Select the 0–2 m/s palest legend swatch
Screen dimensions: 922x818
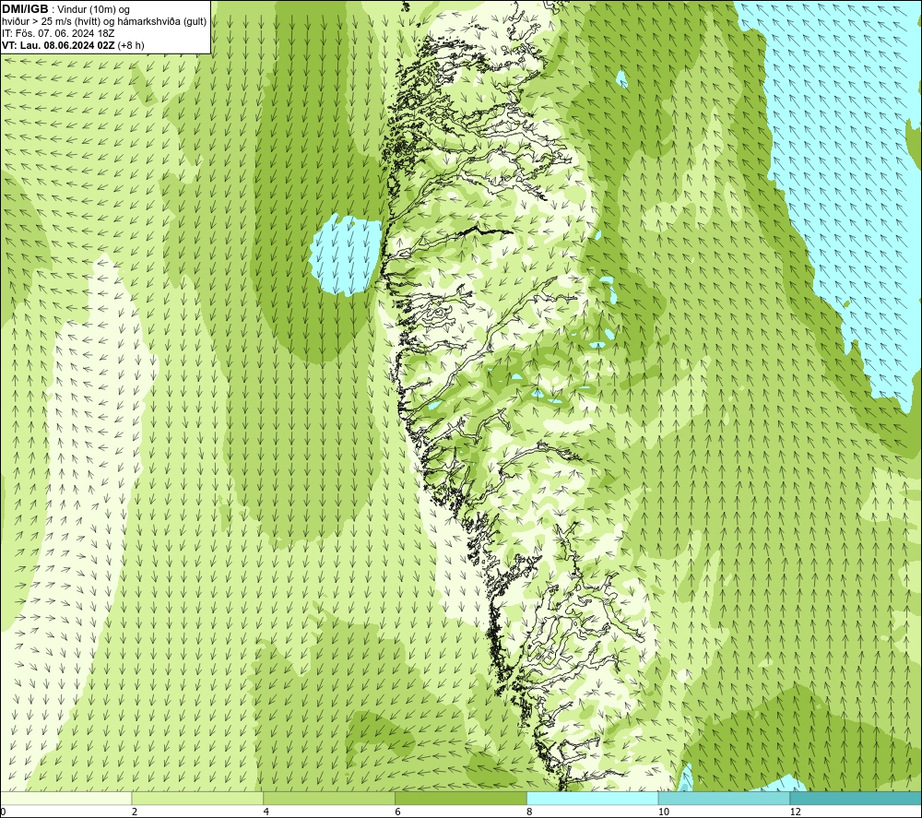65,798
